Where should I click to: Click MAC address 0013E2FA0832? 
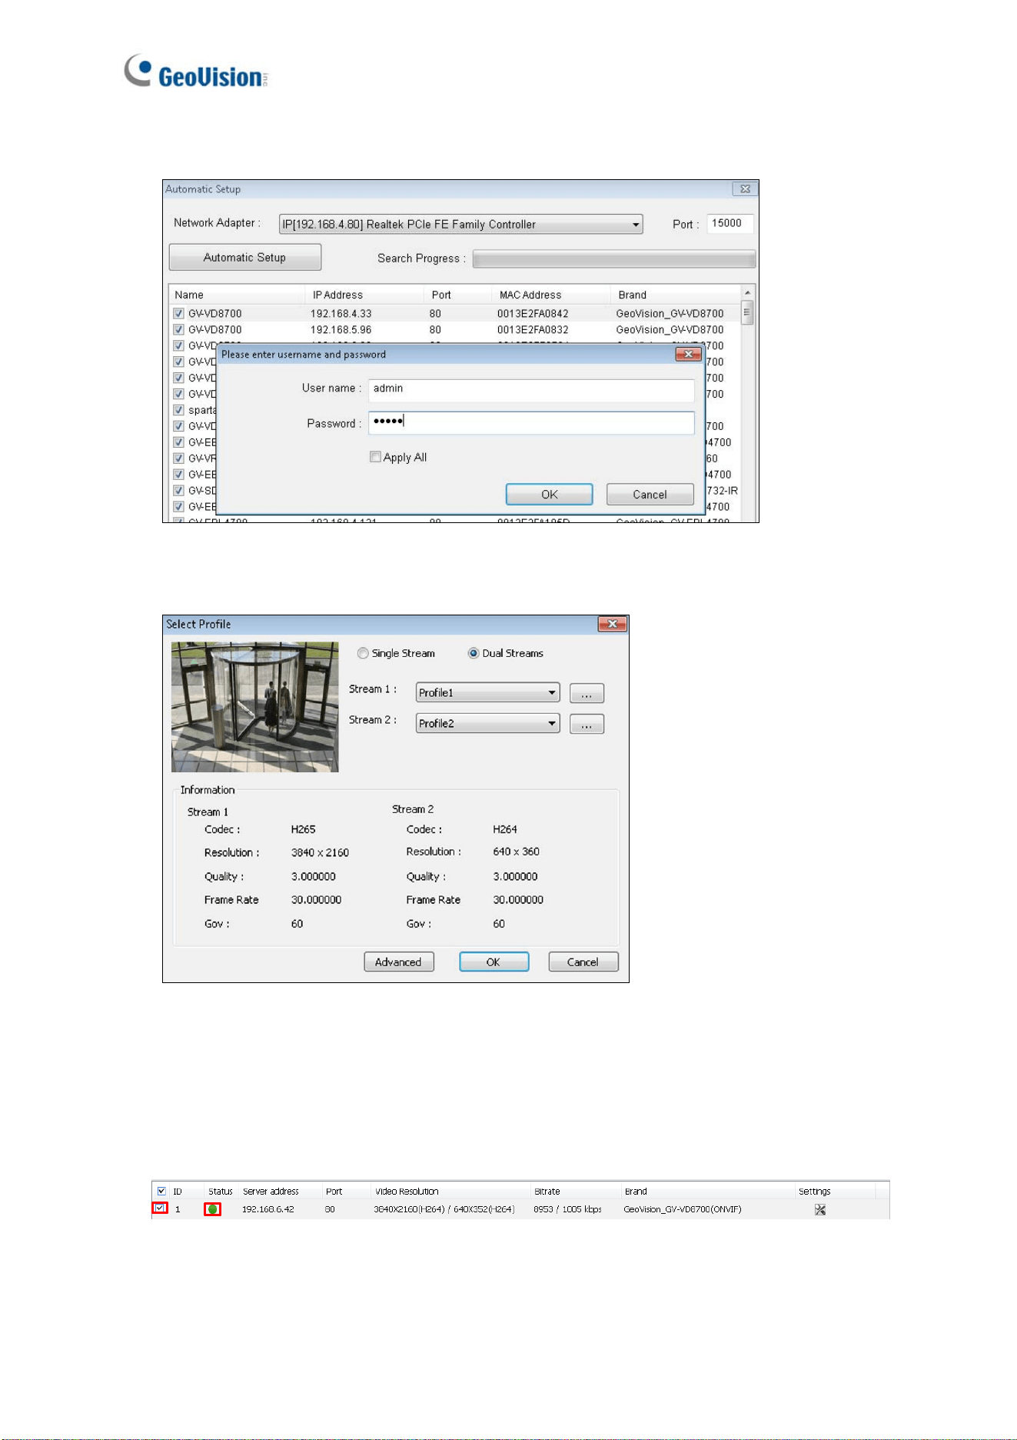(533, 329)
